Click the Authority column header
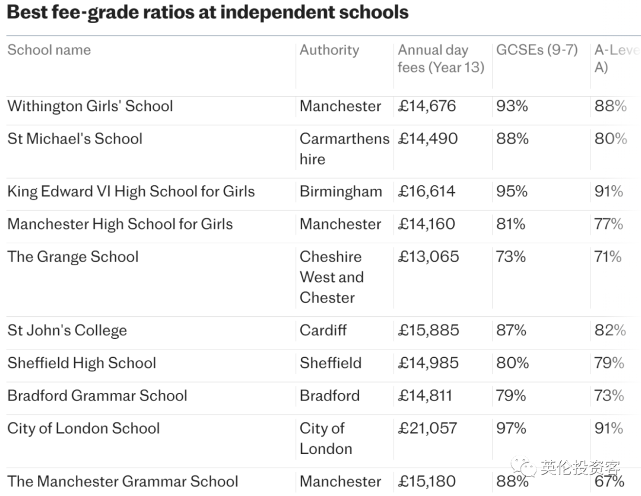Viewport: 641px width, 496px height. coord(329,50)
